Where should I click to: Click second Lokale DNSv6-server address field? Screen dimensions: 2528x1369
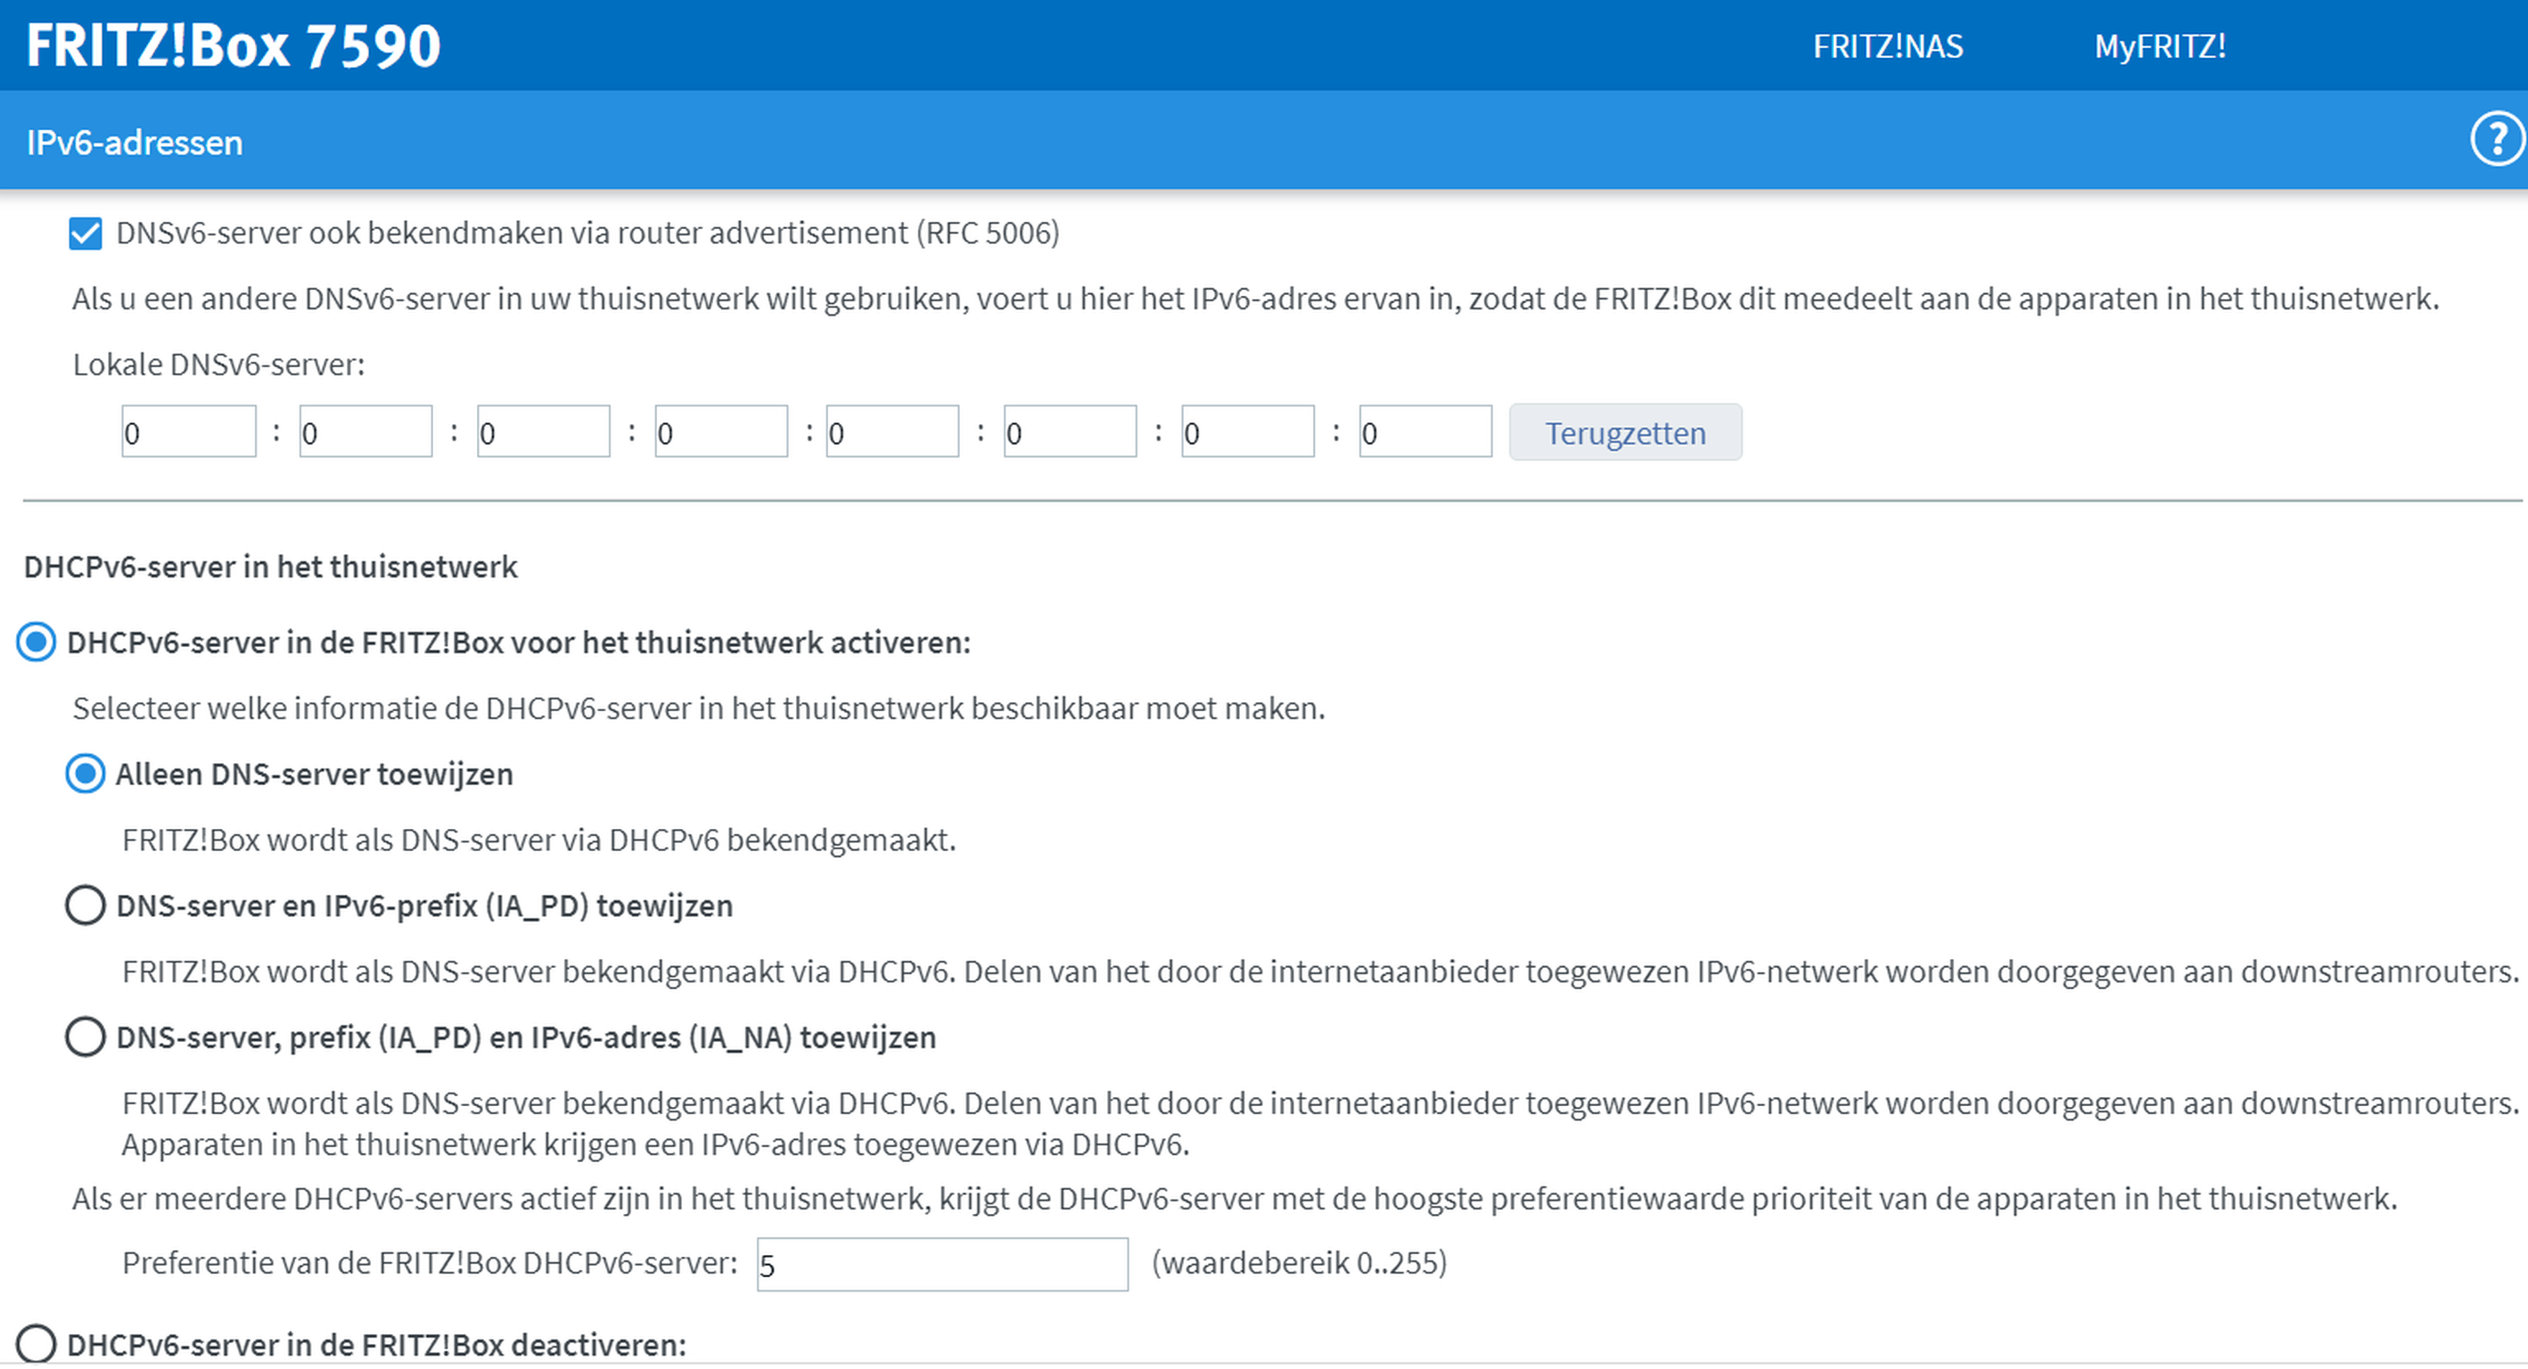pos(365,433)
